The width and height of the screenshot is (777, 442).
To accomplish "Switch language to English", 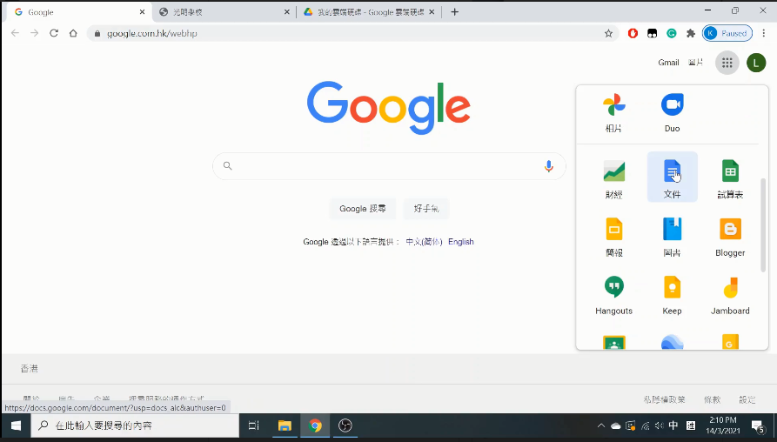I will point(461,242).
